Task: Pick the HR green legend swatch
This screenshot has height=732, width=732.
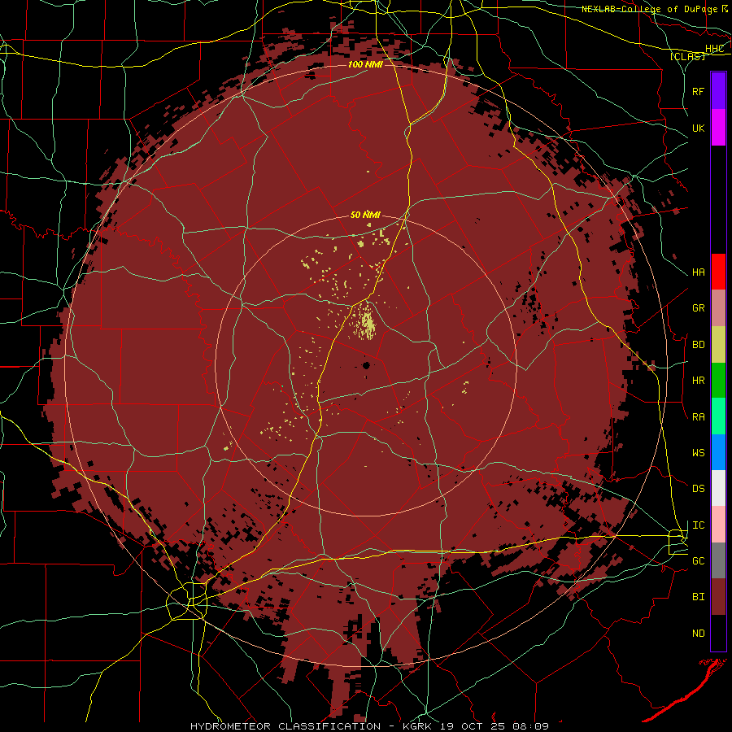Action: click(718, 380)
